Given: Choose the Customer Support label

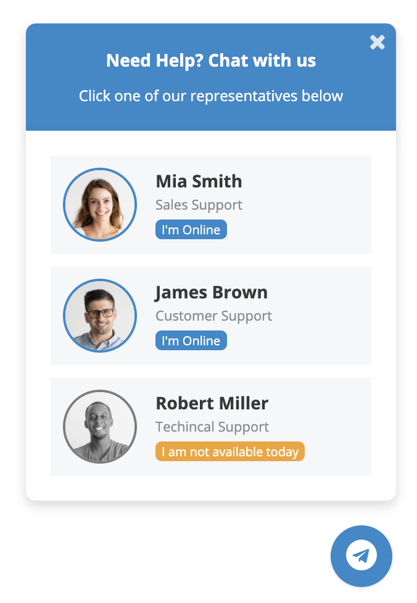Looking at the screenshot, I should click(x=213, y=316).
